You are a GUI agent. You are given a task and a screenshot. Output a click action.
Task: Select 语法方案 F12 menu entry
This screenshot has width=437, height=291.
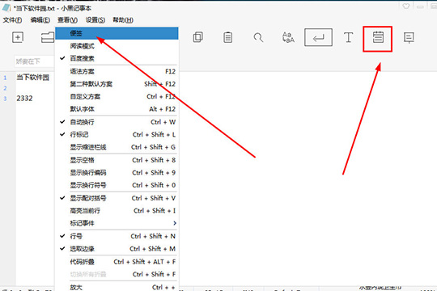[x=117, y=72]
